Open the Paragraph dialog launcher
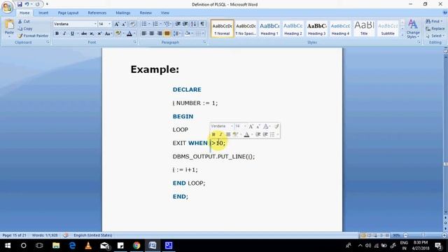 (x=204, y=42)
